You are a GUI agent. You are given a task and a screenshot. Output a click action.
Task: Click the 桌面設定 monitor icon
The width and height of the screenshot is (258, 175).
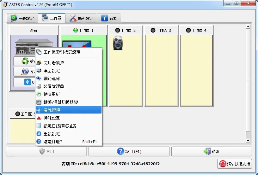[39, 71]
